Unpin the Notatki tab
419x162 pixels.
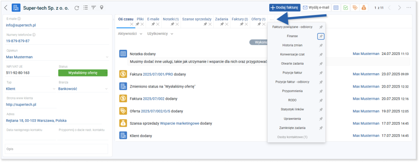(172, 24)
